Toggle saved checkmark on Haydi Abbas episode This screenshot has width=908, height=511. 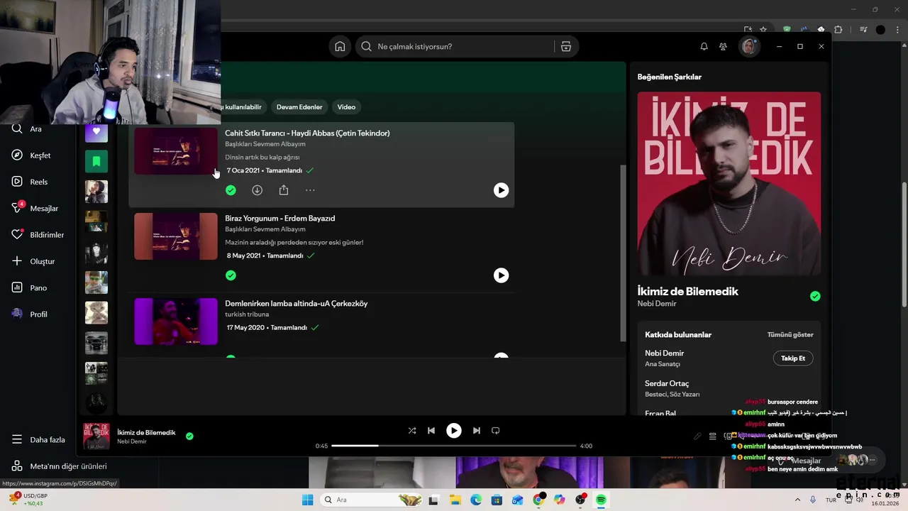point(231,190)
